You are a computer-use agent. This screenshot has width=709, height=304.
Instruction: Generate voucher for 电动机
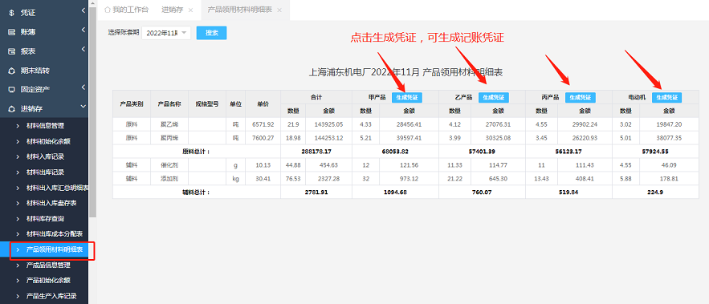[667, 97]
